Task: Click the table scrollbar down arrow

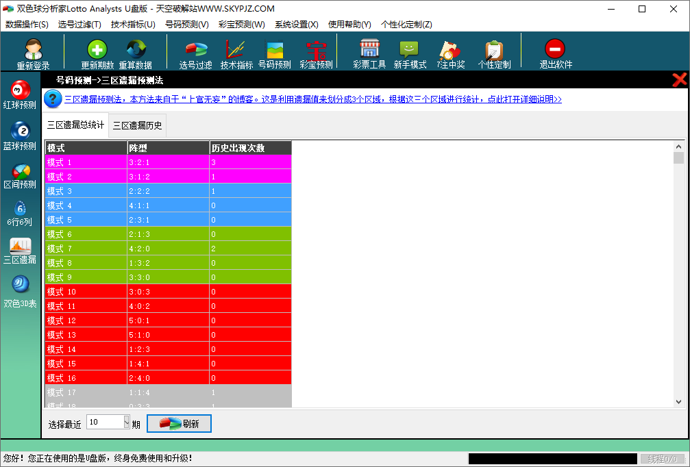Action: pyautogui.click(x=678, y=402)
